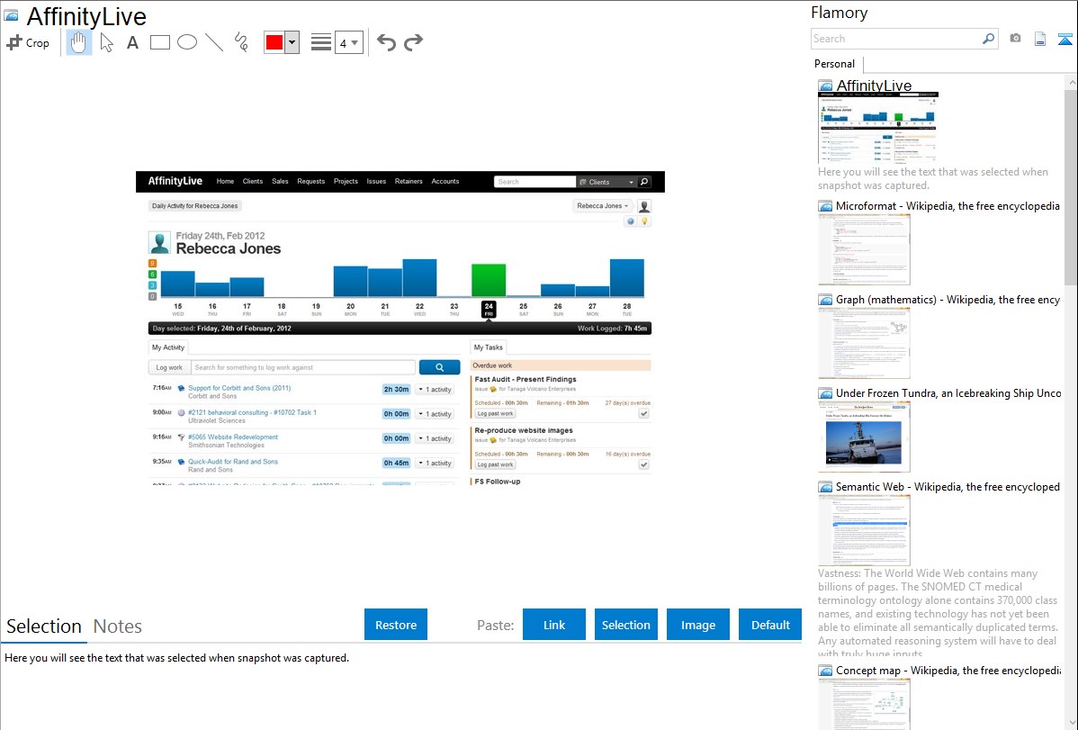Click the Paste Link button
1078x730 pixels.
pos(554,625)
